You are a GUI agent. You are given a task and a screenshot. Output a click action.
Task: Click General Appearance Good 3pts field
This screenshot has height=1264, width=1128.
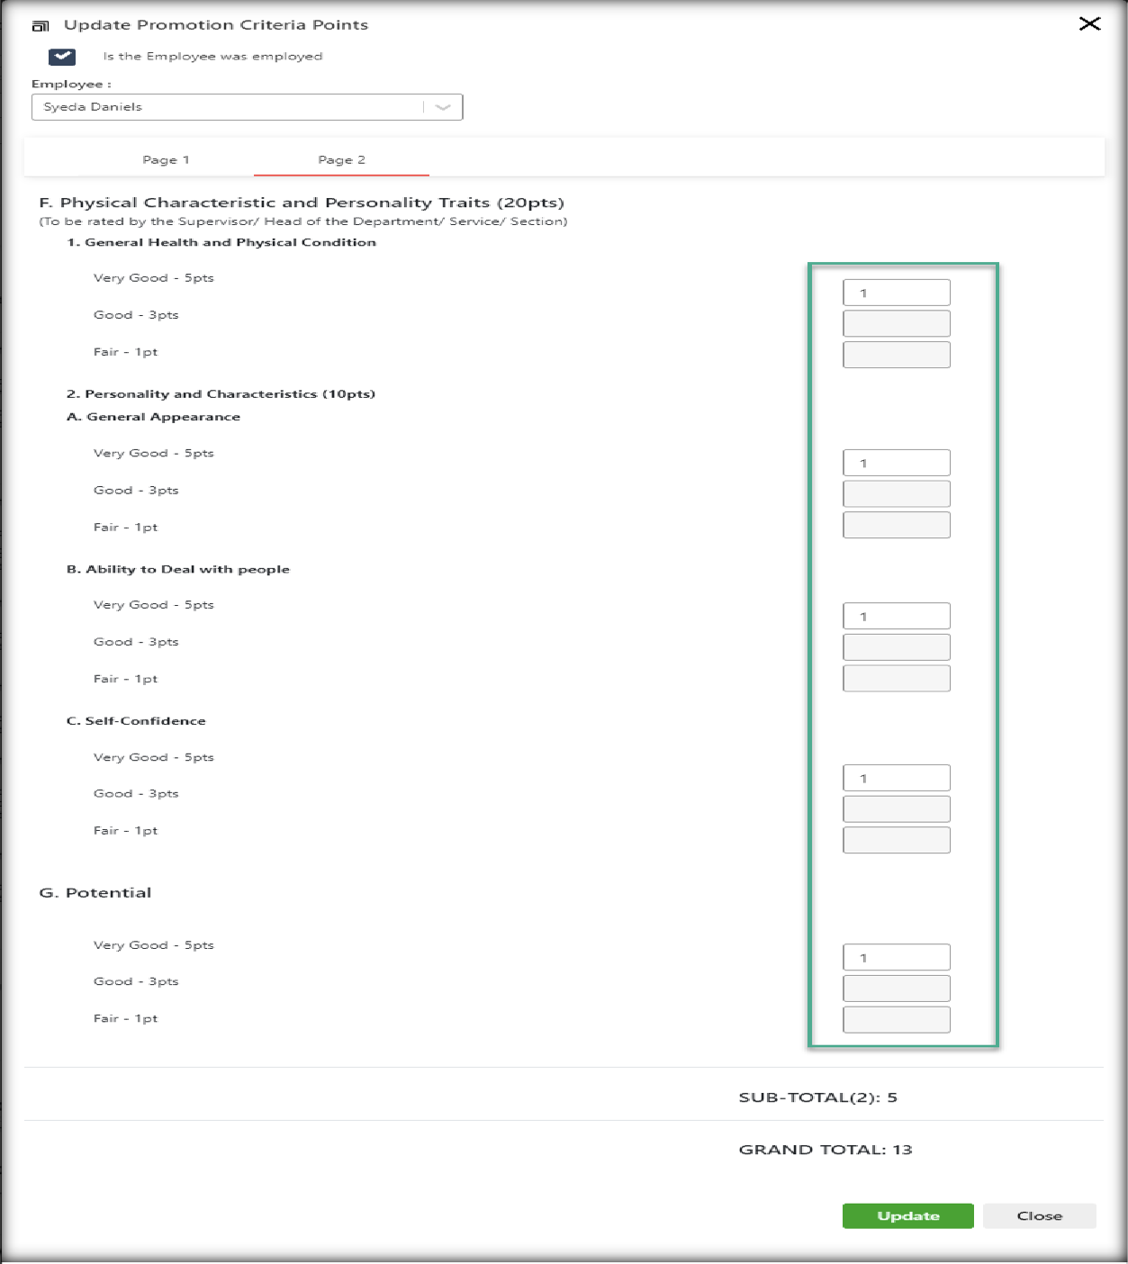pyautogui.click(x=896, y=493)
